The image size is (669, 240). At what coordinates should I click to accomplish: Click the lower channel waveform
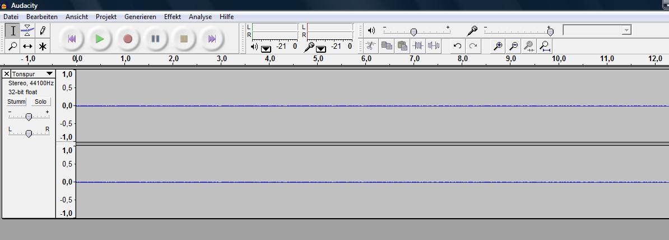pos(372,182)
